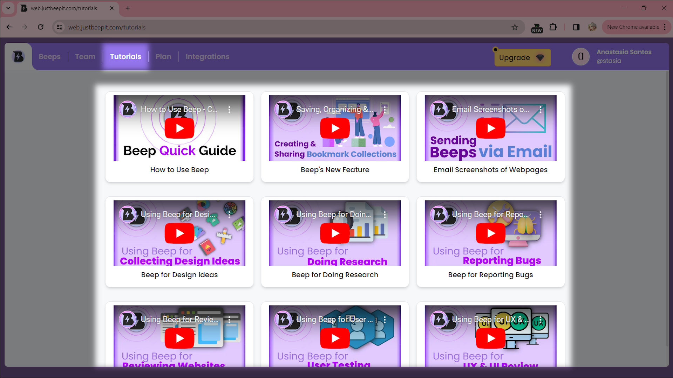Open more options on How to Use Beep video
Screen dimensions: 673x378
pos(229,110)
